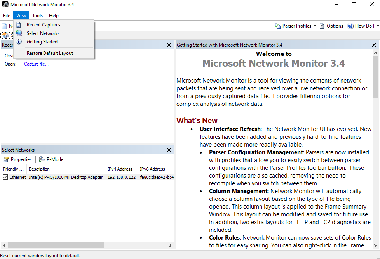Click the Recent Captures icon in View menu
The image size is (380, 259).
click(x=19, y=25)
